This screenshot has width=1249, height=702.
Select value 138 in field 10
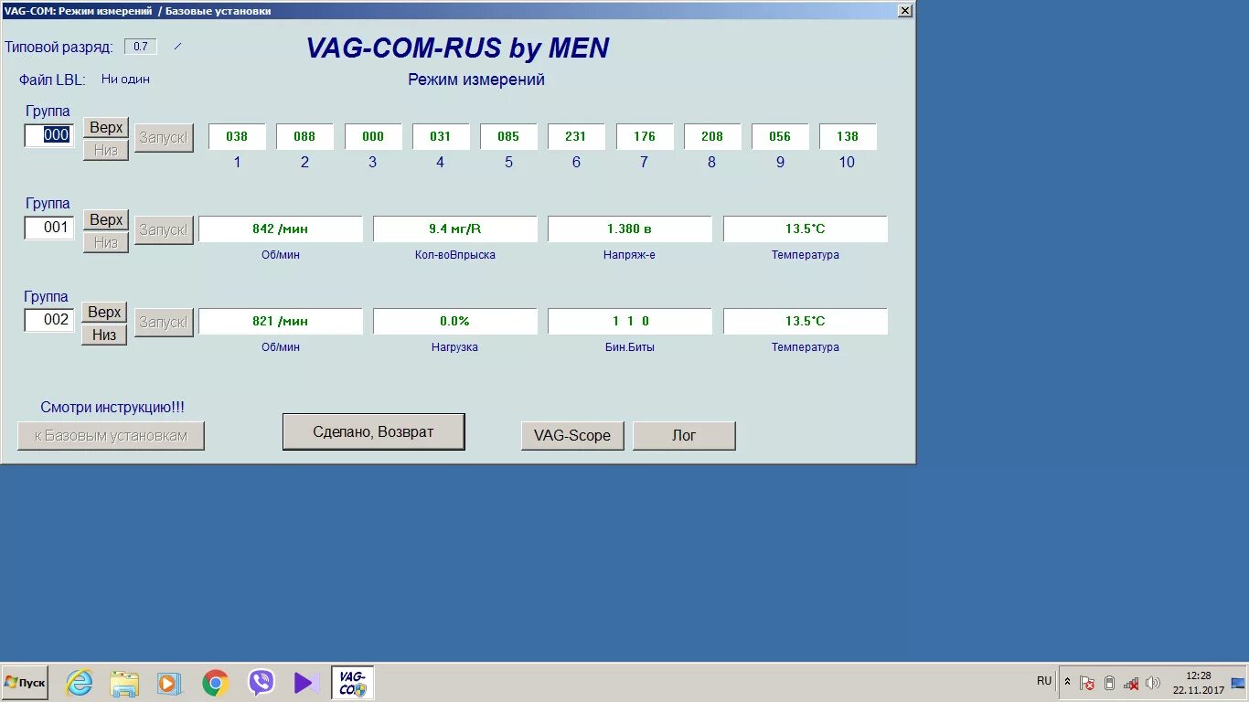point(848,136)
